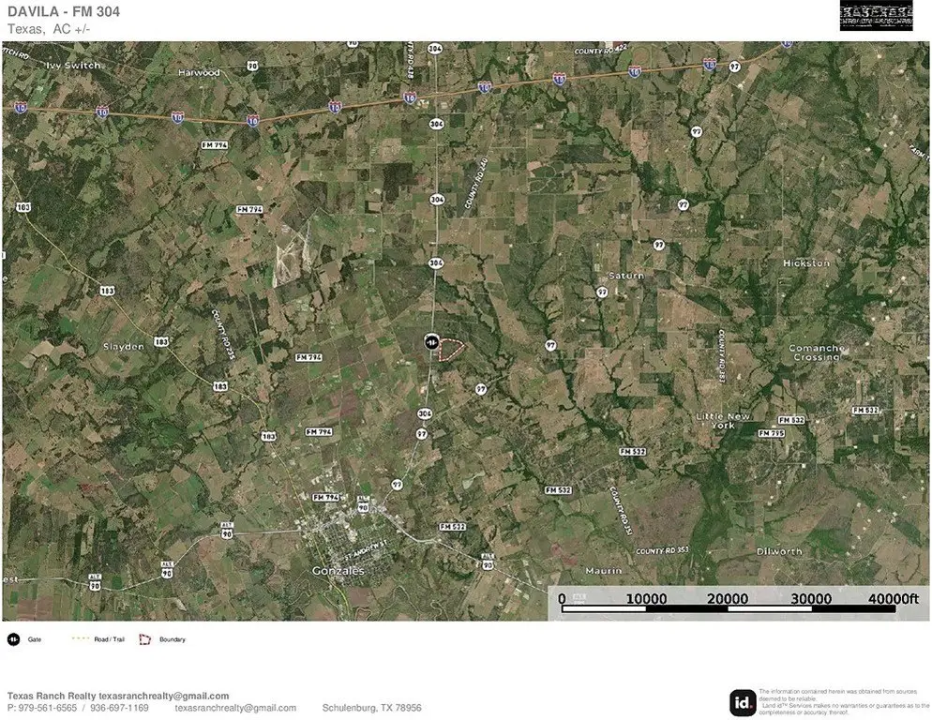The width and height of the screenshot is (932, 720).
Task: Click the Land id logo in the footer
Action: click(742, 702)
